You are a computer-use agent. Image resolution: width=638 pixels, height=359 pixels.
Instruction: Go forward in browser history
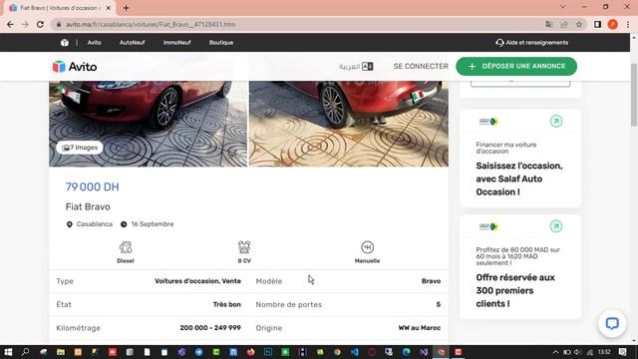coord(25,24)
